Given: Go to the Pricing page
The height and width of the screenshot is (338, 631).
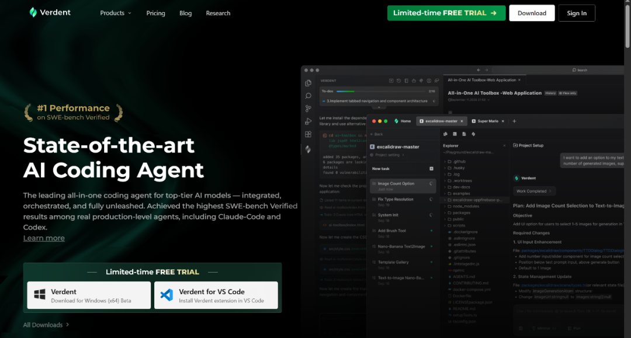Looking at the screenshot, I should [155, 13].
